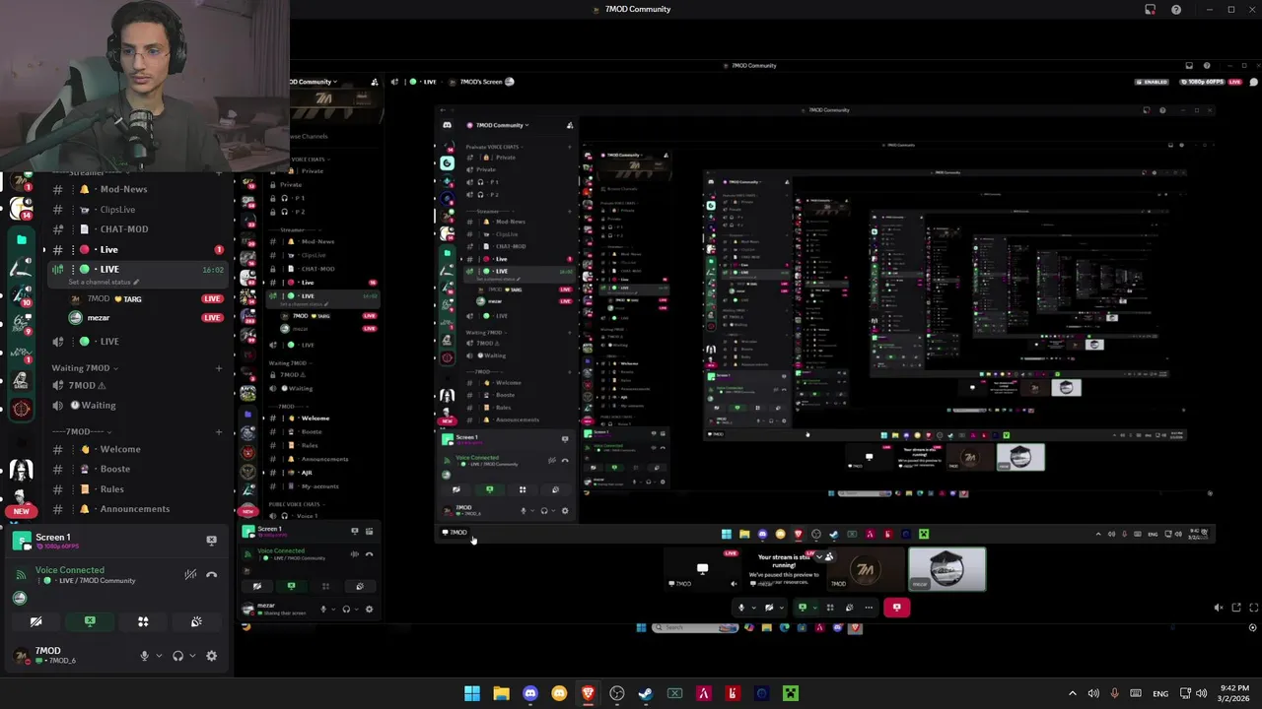The image size is (1262, 709).
Task: Turn the camera on
Action: coord(35,621)
